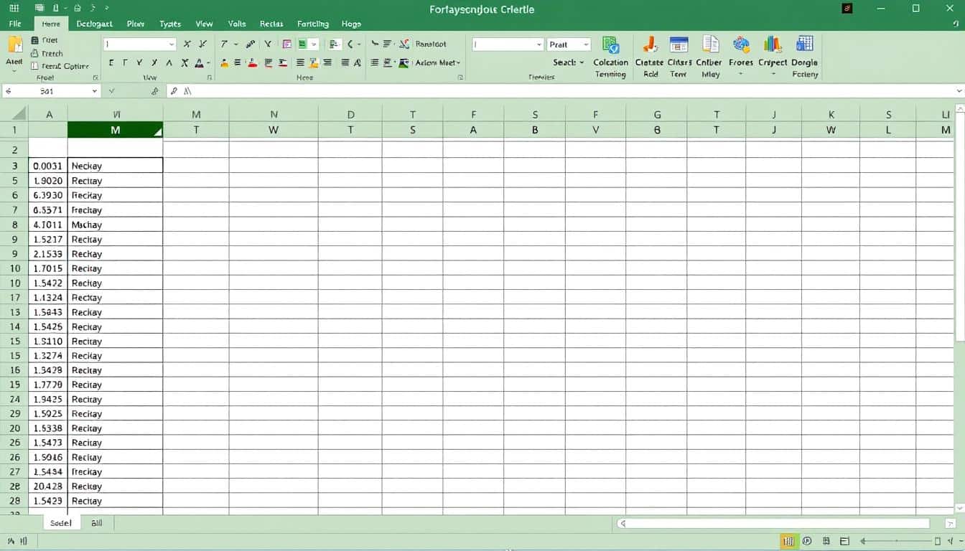
Task: Click the purple bordered cell icon
Action: coord(287,44)
